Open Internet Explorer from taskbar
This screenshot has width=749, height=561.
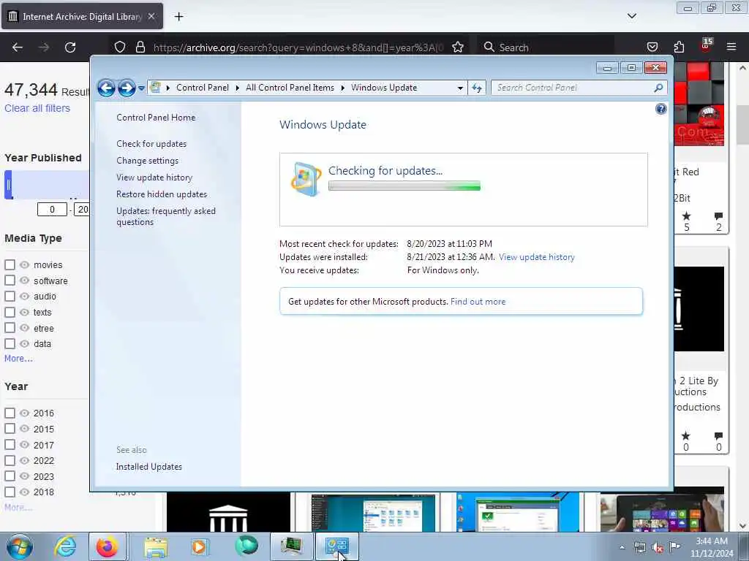pos(65,546)
